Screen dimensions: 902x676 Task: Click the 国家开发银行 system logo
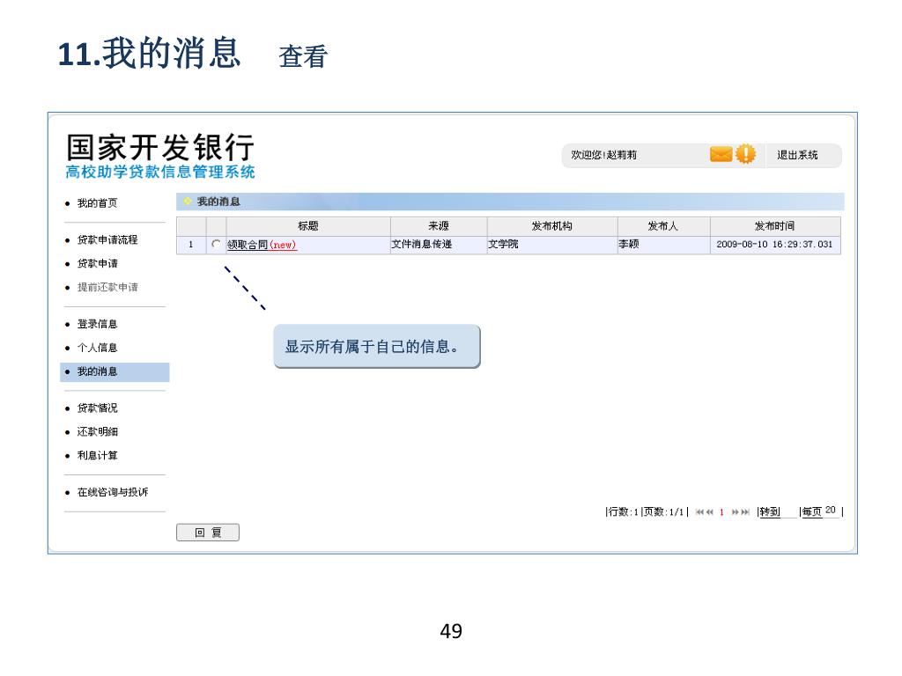(x=160, y=147)
